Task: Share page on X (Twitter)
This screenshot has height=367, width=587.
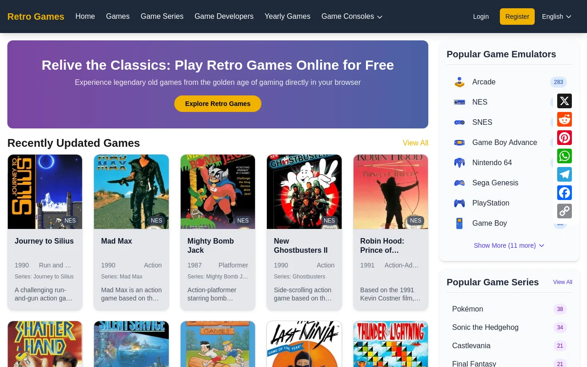Action: (565, 101)
